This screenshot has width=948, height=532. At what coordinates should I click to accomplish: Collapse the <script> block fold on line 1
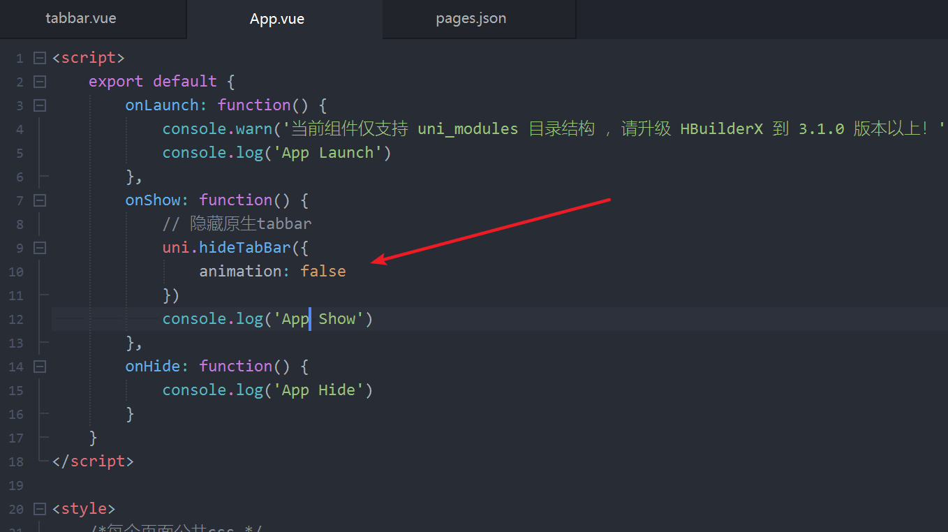click(x=40, y=58)
